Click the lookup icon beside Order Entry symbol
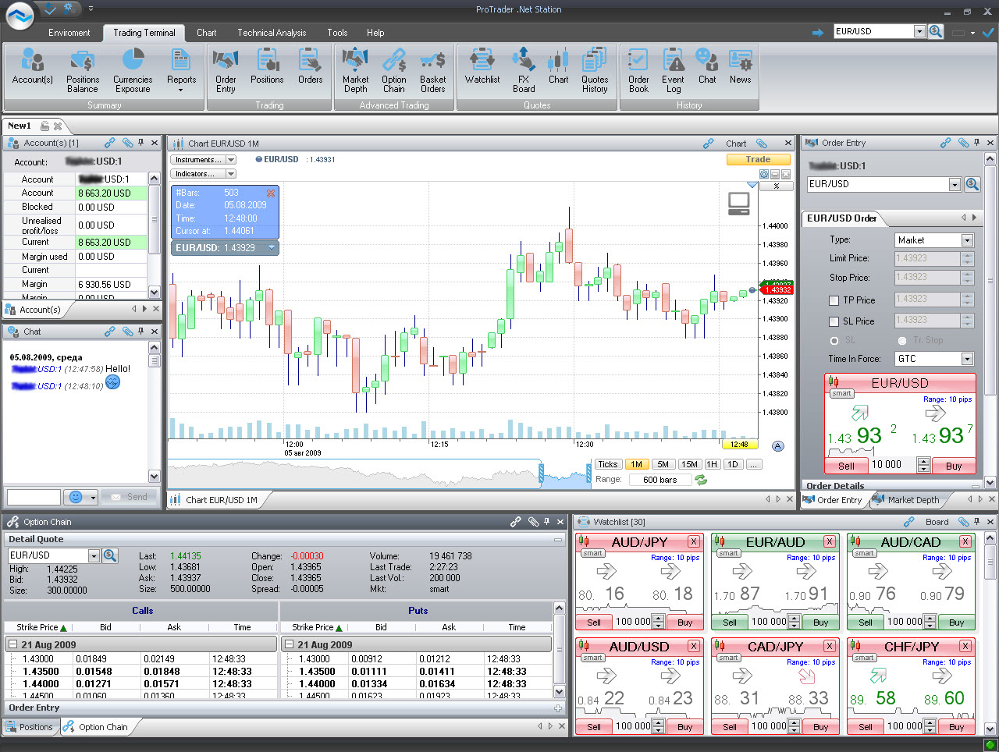Image resolution: width=999 pixels, height=752 pixels. [972, 184]
